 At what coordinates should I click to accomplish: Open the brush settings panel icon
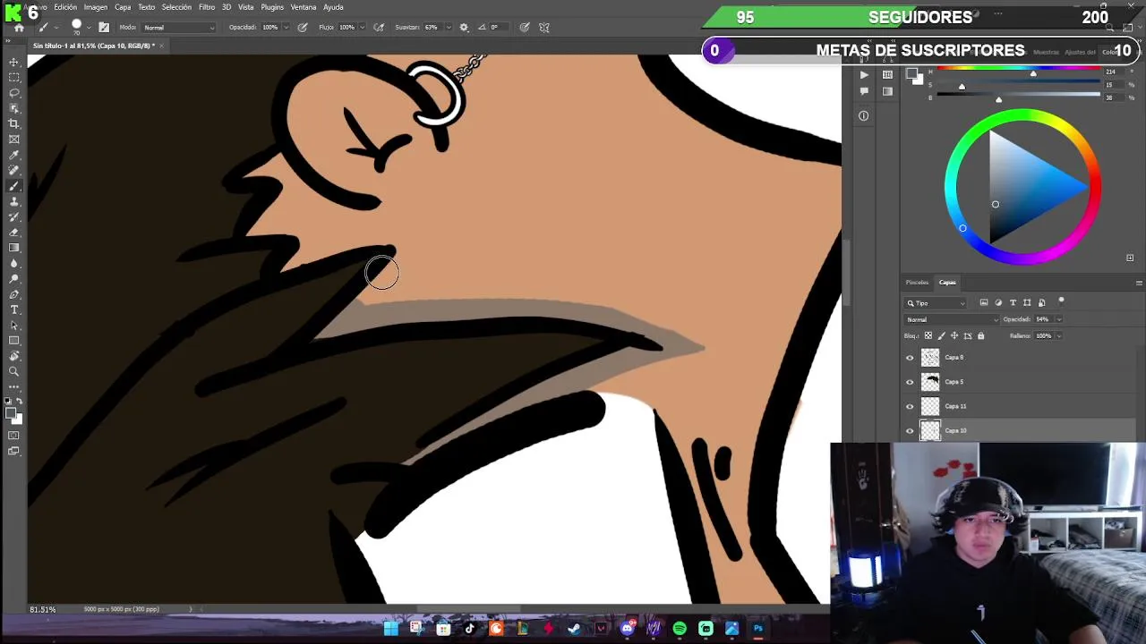coord(104,27)
